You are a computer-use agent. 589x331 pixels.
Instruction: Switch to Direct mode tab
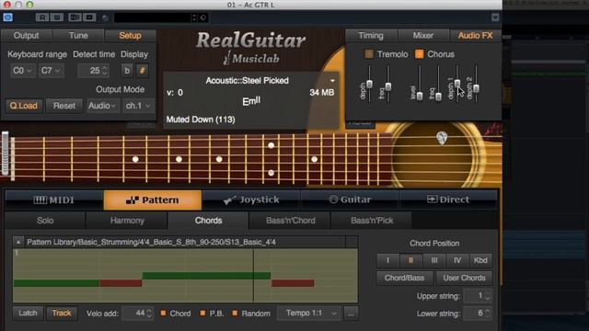click(x=448, y=200)
